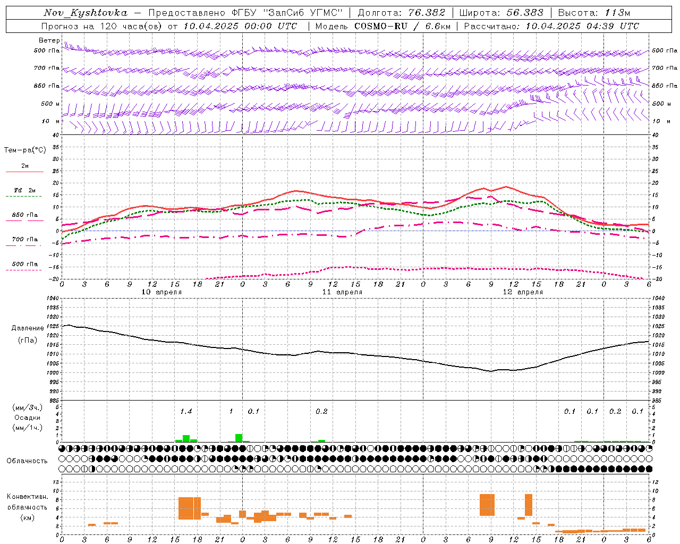The image size is (680, 544).
Task: Click the dashed line sample under Td 2м
Action: click(23, 197)
